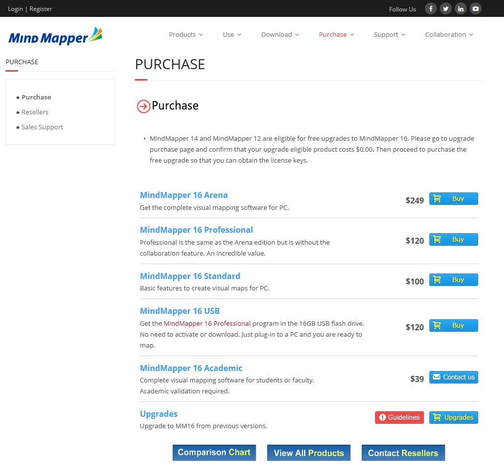This screenshot has height=470, width=504.
Task: Open MindMapper 16 USB product link
Action: 180,311
